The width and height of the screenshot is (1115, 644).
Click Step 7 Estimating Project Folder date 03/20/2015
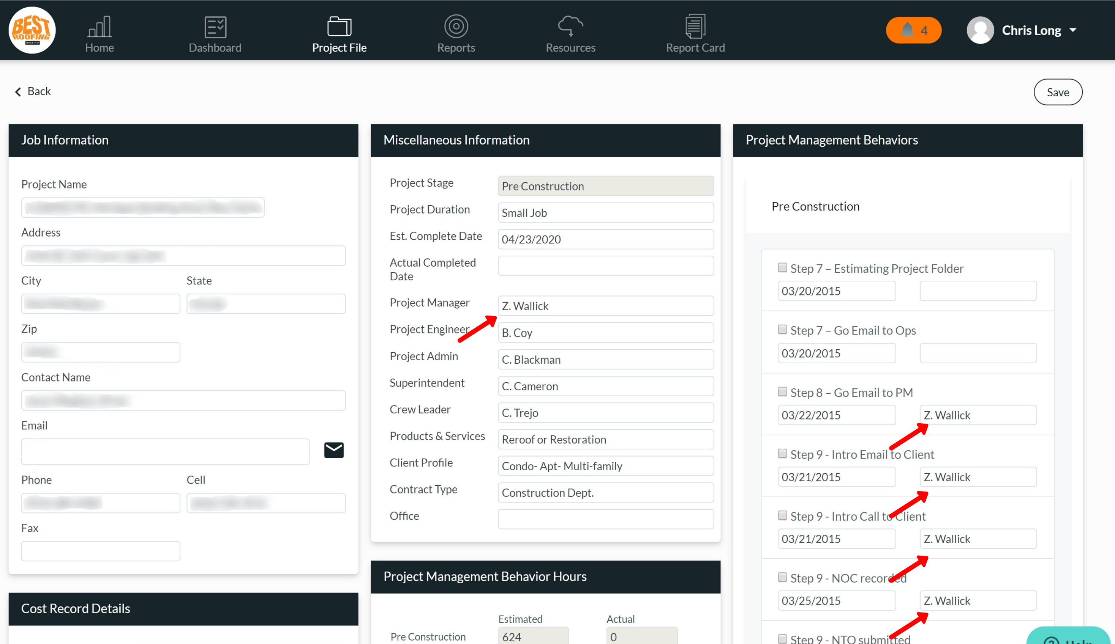[837, 291]
